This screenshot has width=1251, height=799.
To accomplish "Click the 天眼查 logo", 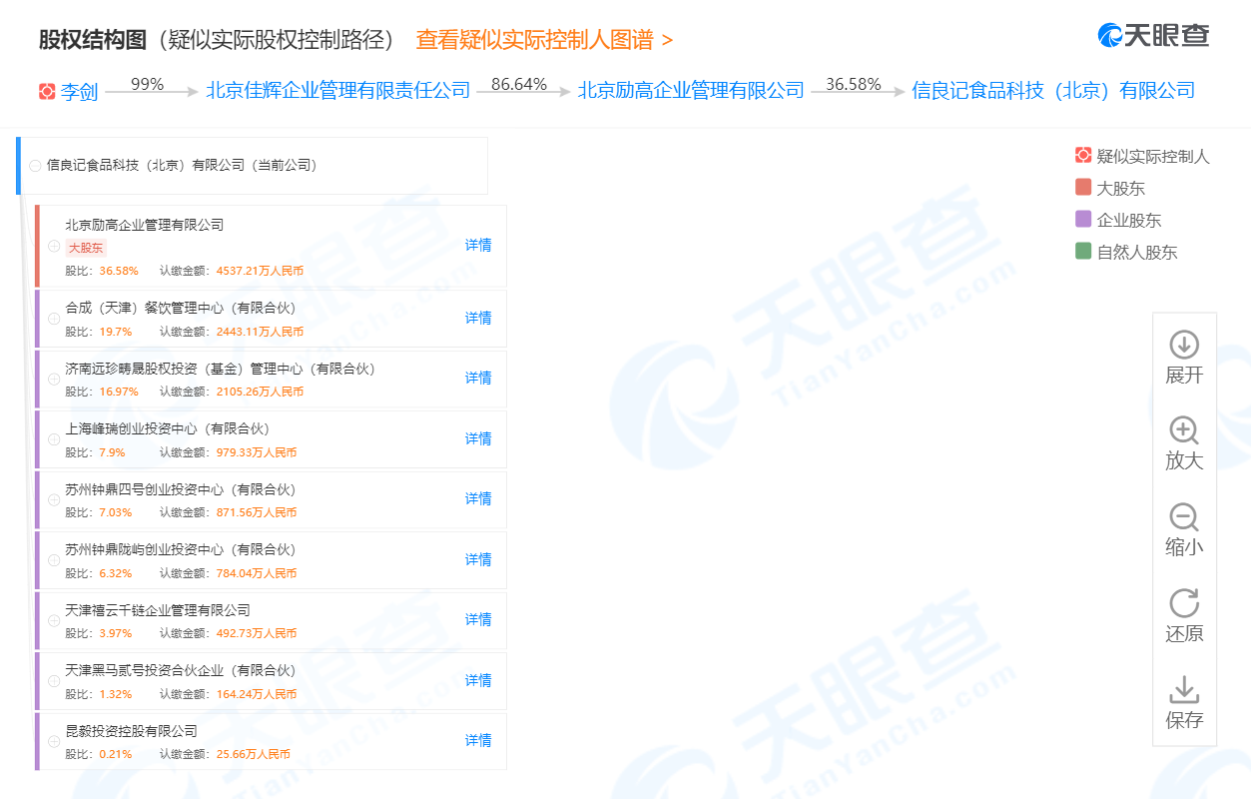I will point(1153,35).
